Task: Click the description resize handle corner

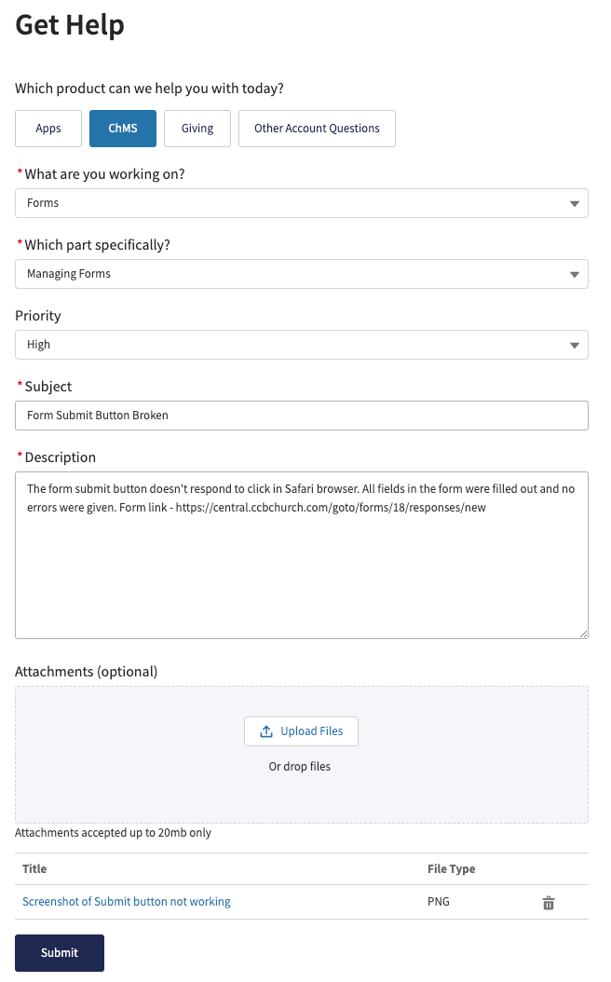Action: [x=583, y=634]
